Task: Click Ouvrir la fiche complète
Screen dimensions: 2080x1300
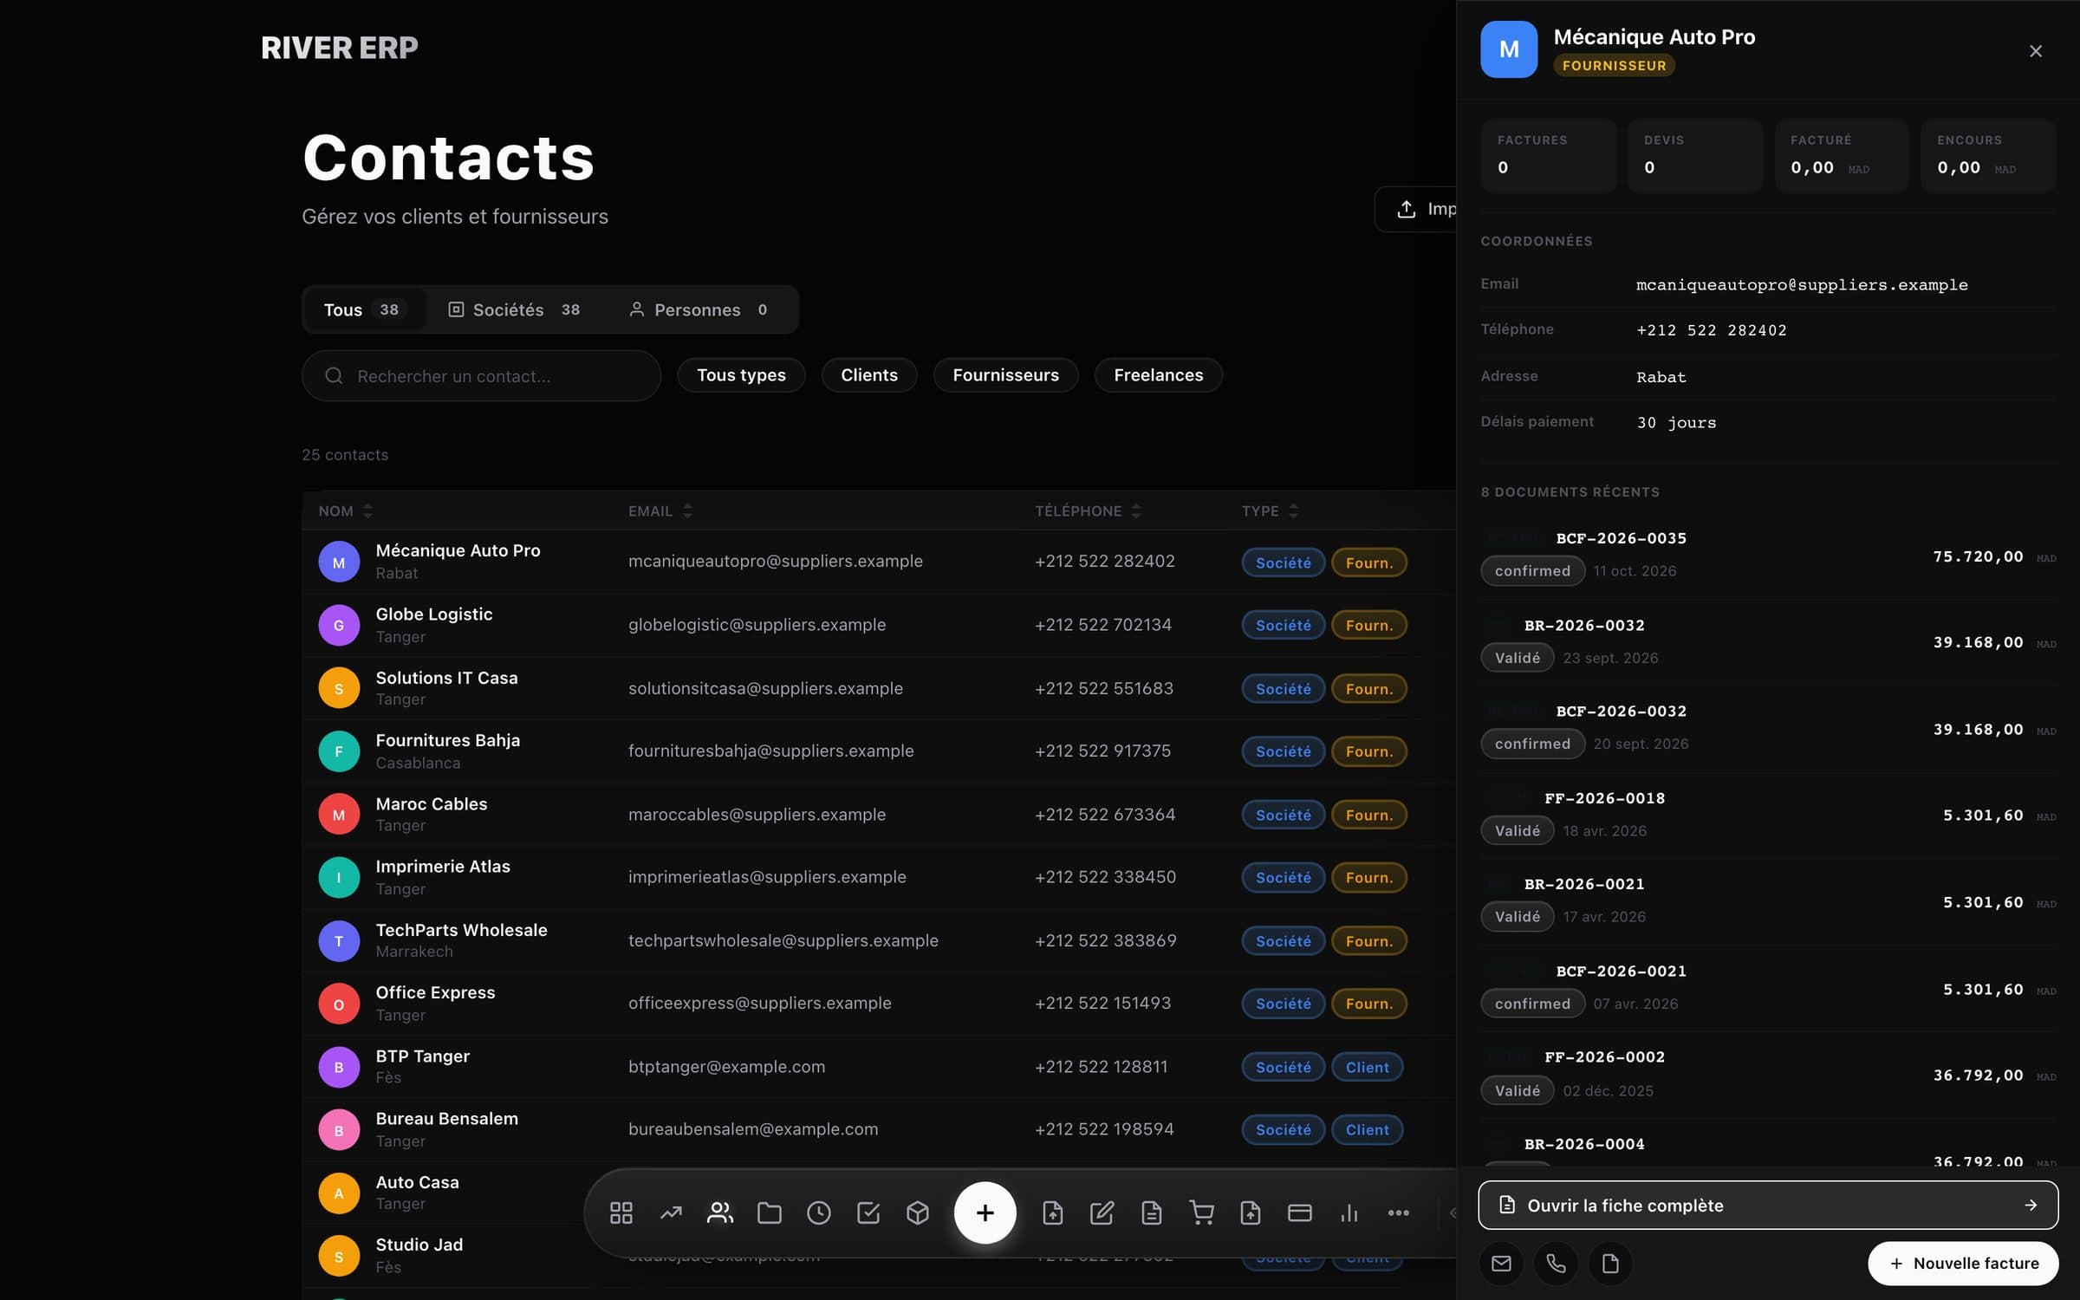Action: pyautogui.click(x=1768, y=1205)
